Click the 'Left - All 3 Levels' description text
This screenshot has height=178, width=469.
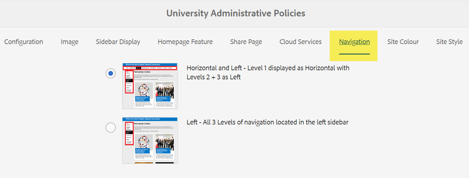click(267, 122)
